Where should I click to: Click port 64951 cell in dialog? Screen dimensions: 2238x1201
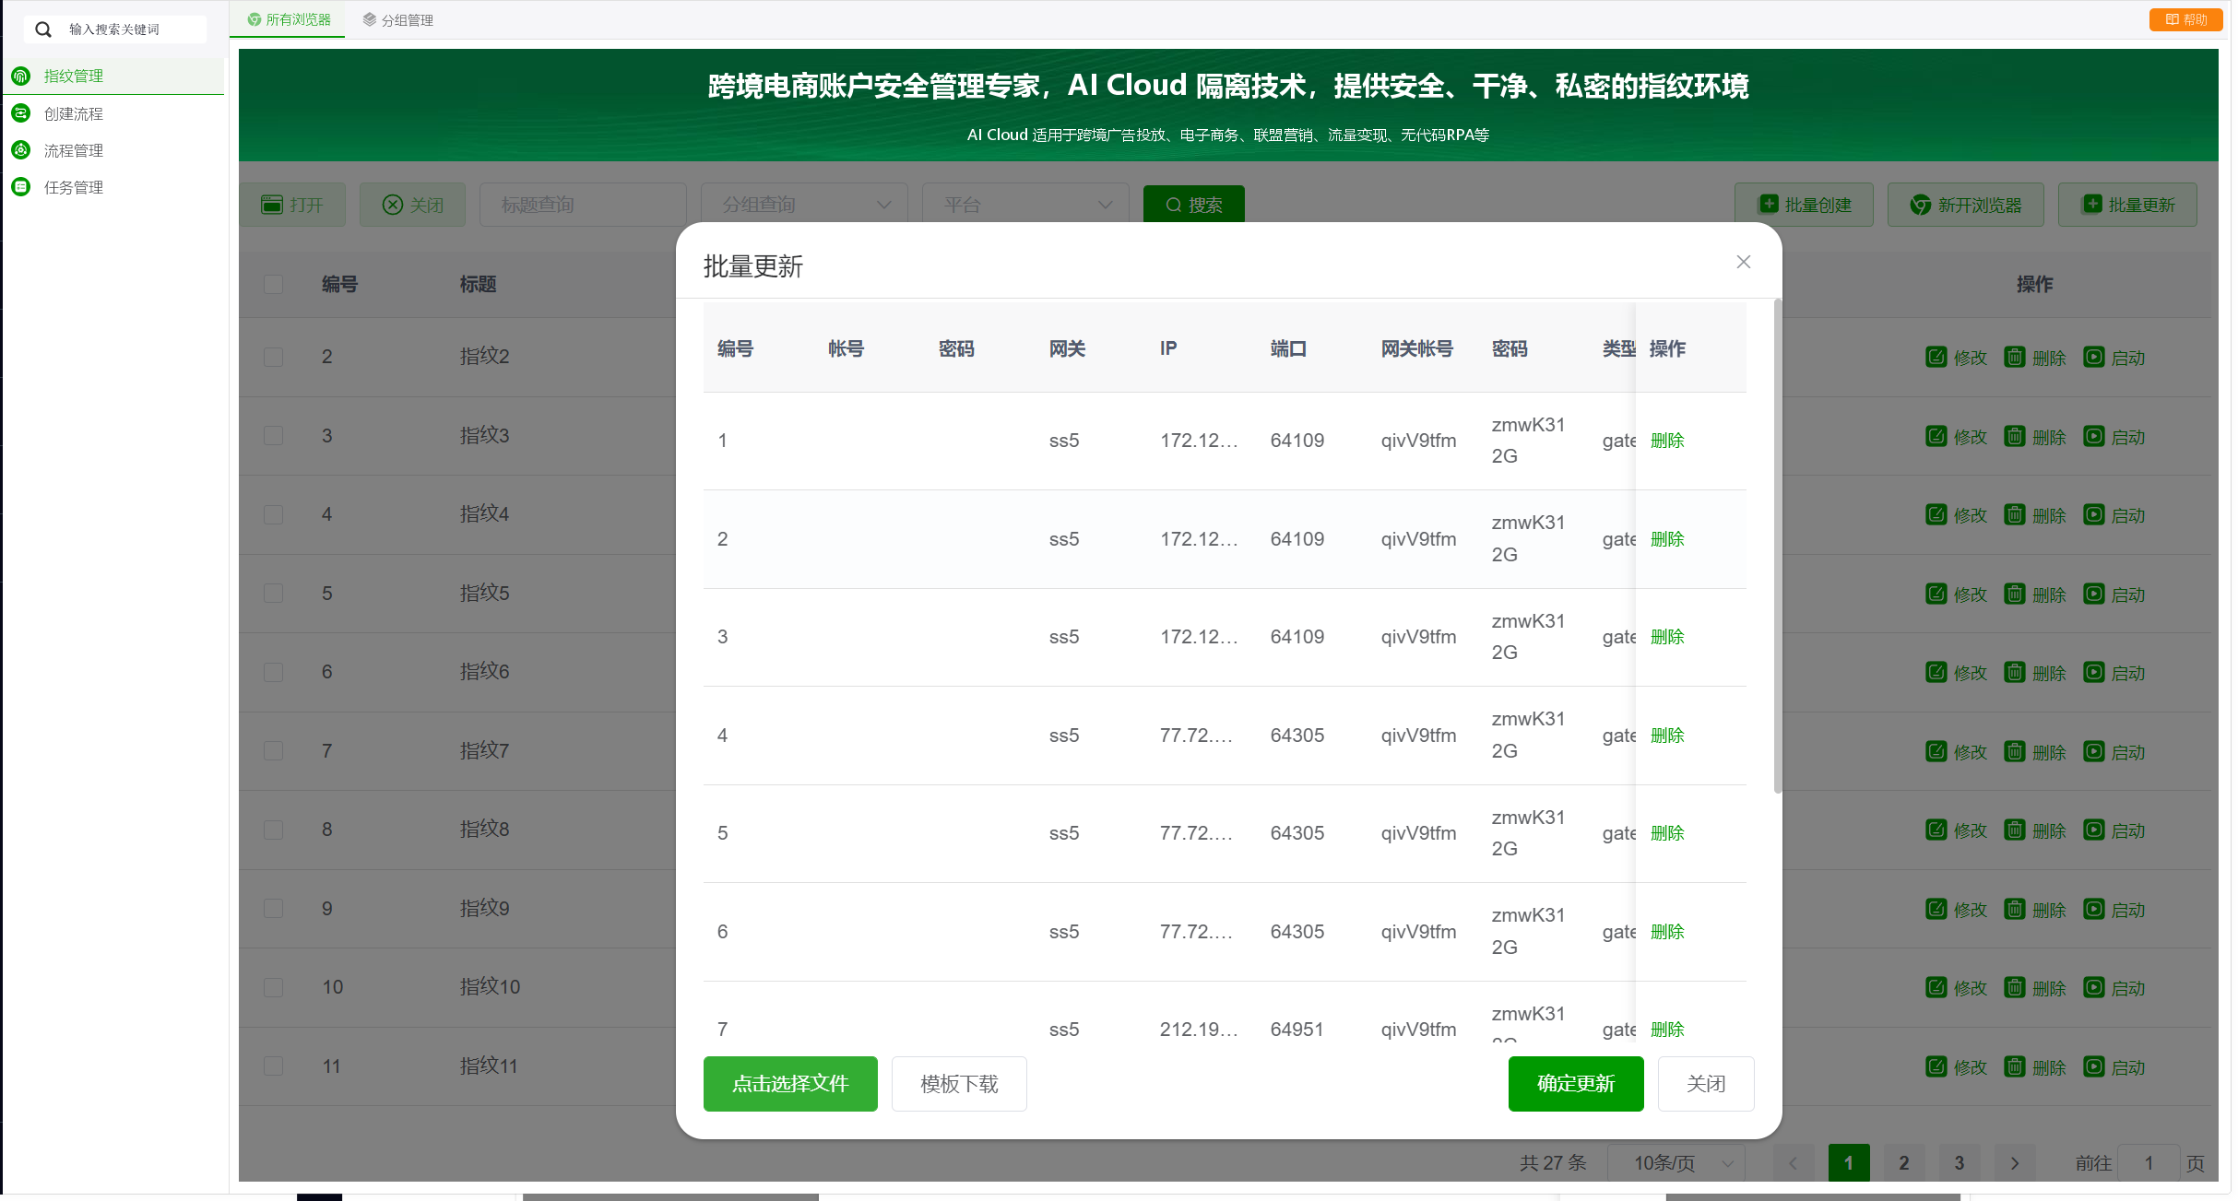(1297, 1029)
